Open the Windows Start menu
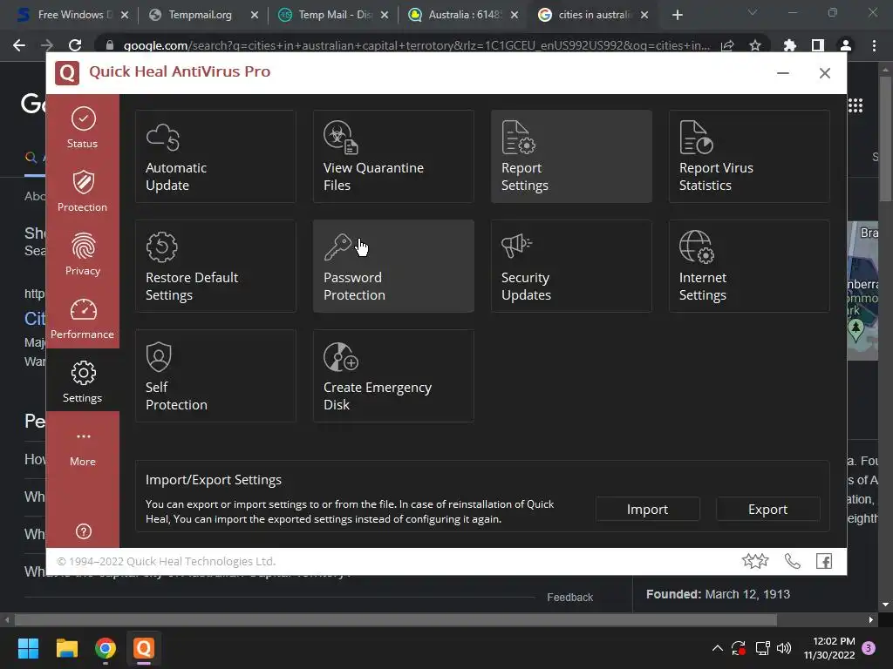Screen dimensions: 893x669 28,648
